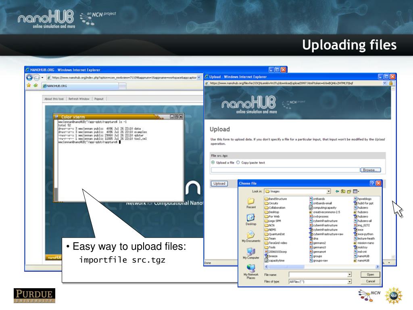Click the Browse... button
Viewport: 413px width, 310px height.
pyautogui.click(x=370, y=170)
